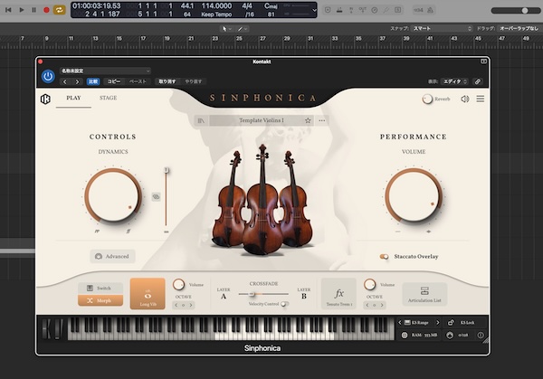The width and height of the screenshot is (543, 379).
Task: Raise Layer A octave with right arrow
Action: (191, 305)
